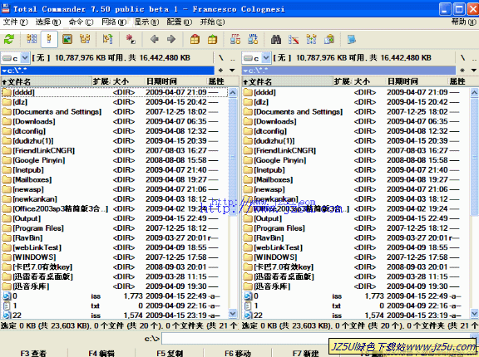The width and height of the screenshot is (479, 357).
Task: Open the 命令 menu
Action: 81,22
